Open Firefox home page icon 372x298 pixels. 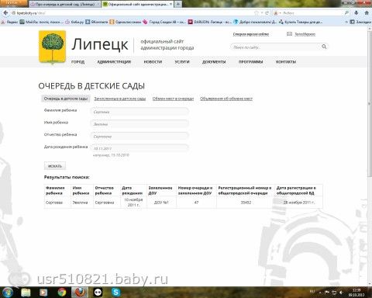tap(367, 12)
